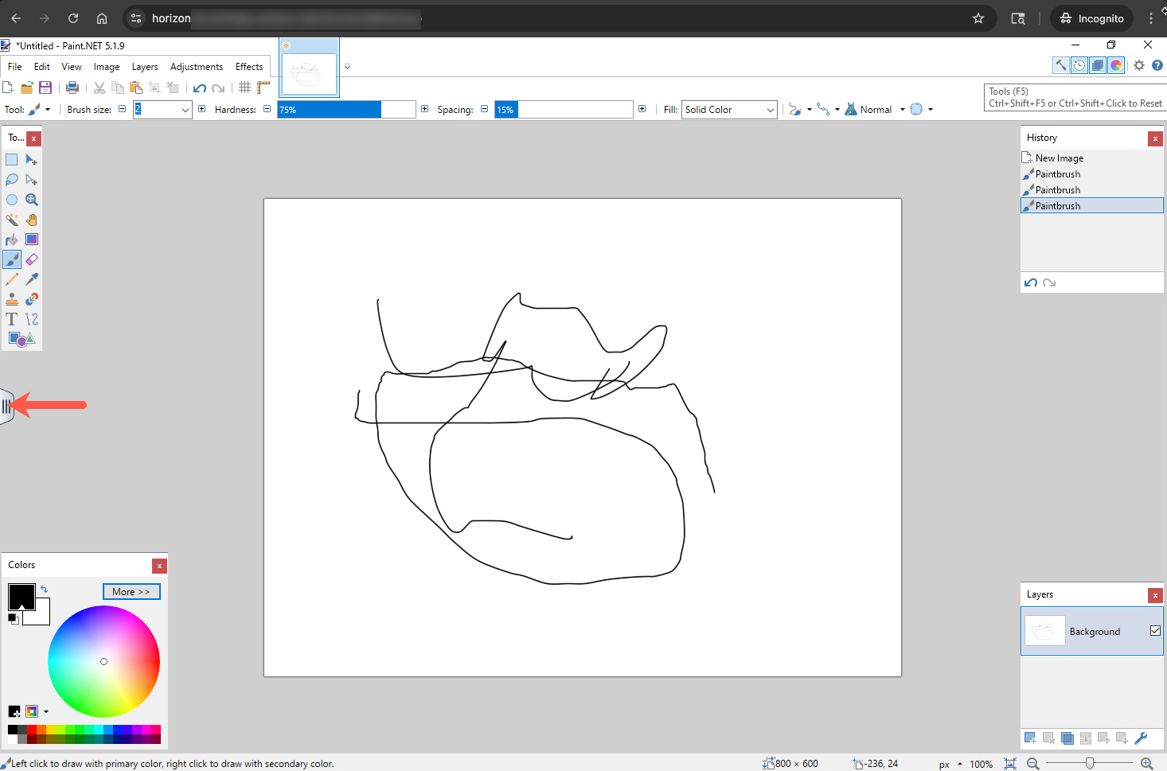Click the Gradient tool icon

pyautogui.click(x=32, y=239)
